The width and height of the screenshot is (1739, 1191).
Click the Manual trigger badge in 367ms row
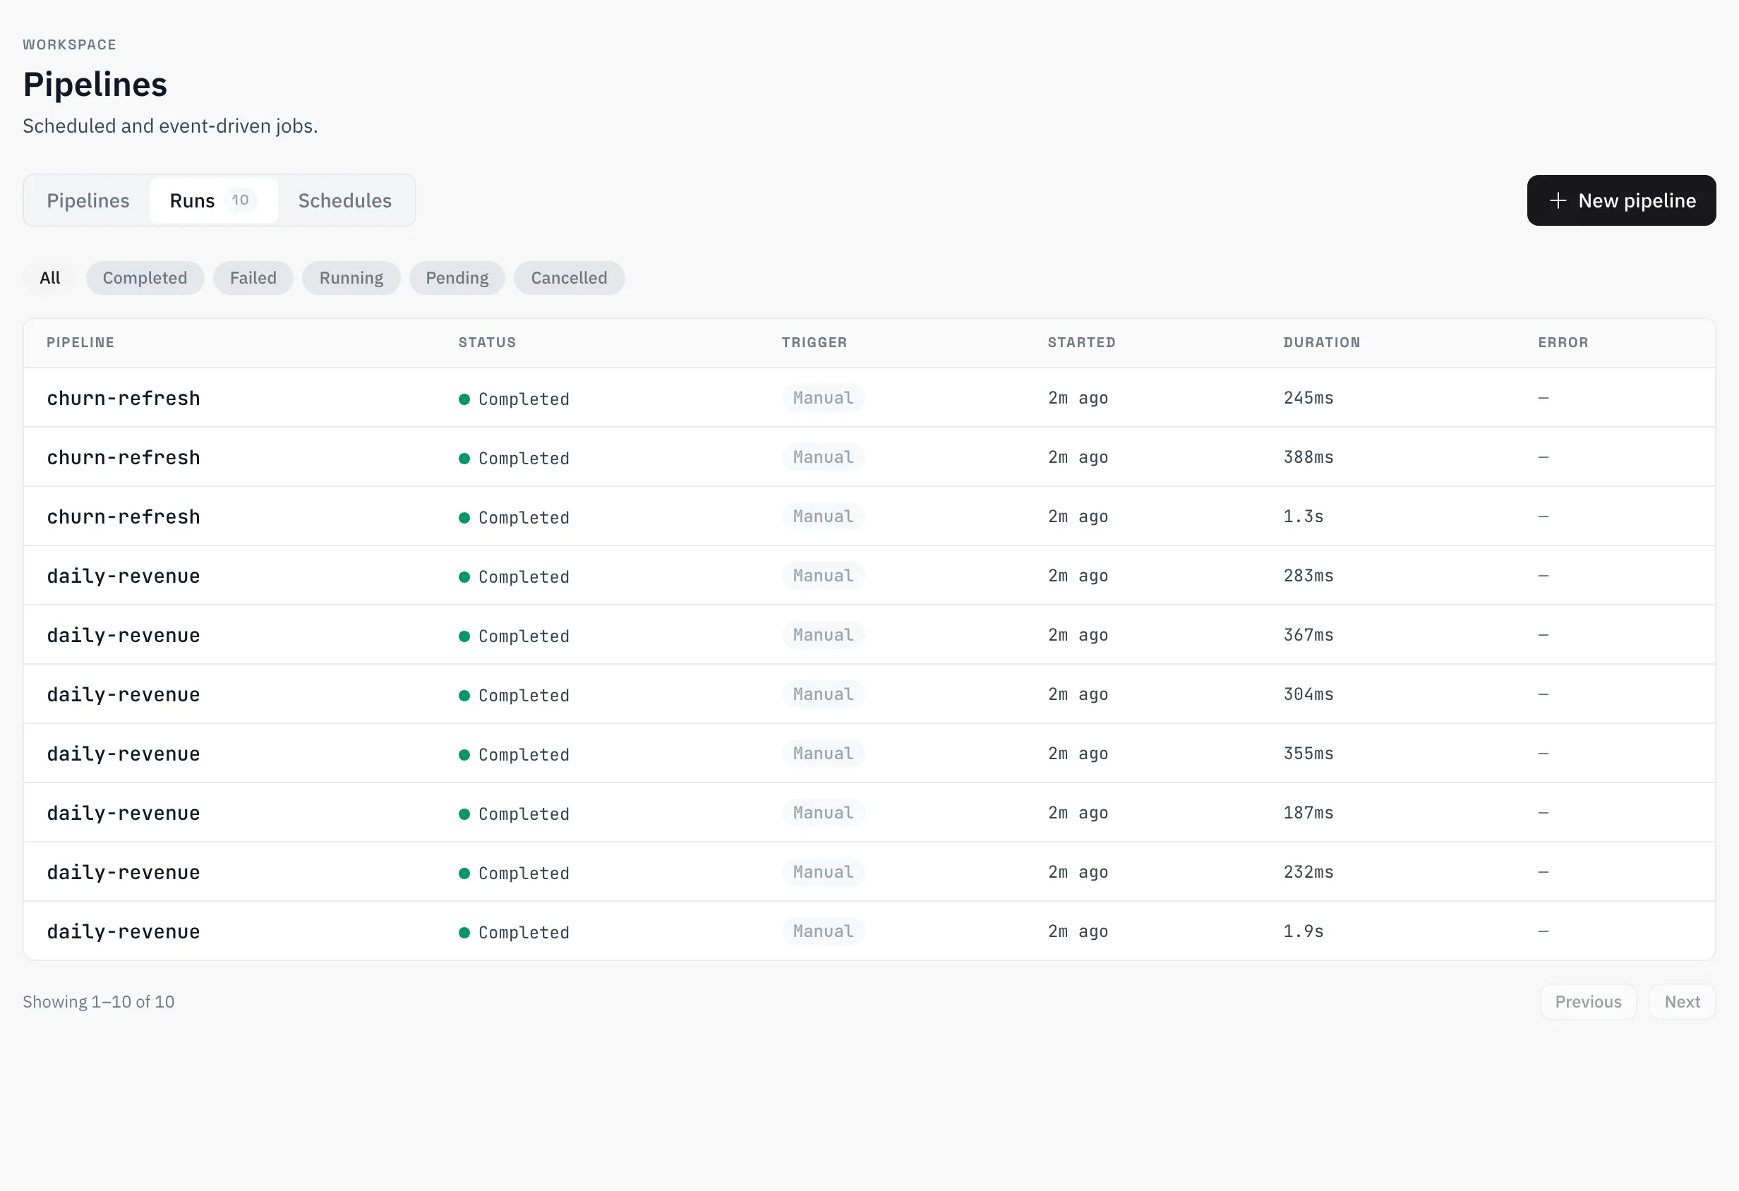pos(823,635)
